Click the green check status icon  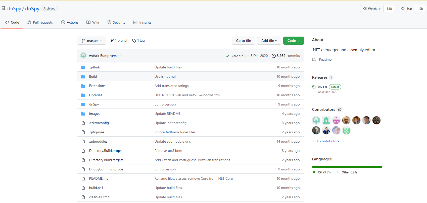(228, 56)
